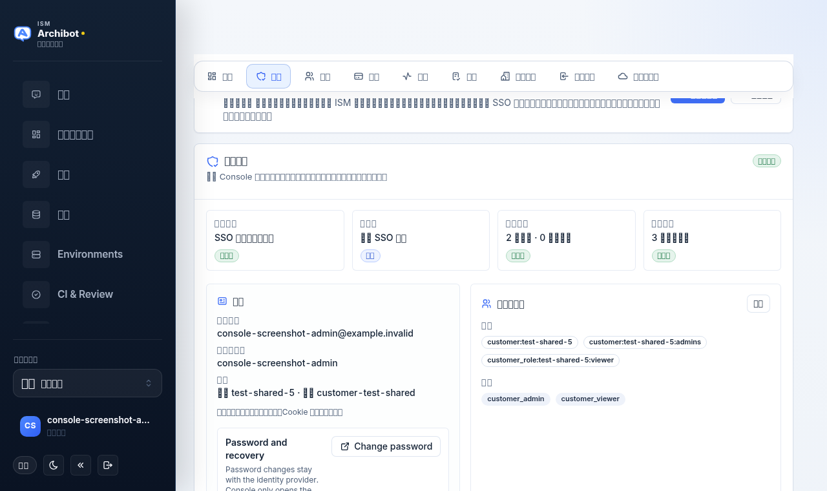Screen dimensions: 827x491
Task: Click the customer_role:test-shared-5:viewer badge
Action: click(550, 360)
